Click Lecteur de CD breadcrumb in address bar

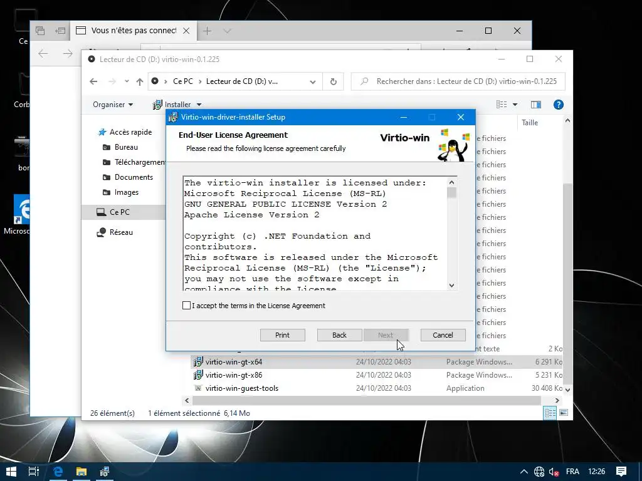point(241,81)
